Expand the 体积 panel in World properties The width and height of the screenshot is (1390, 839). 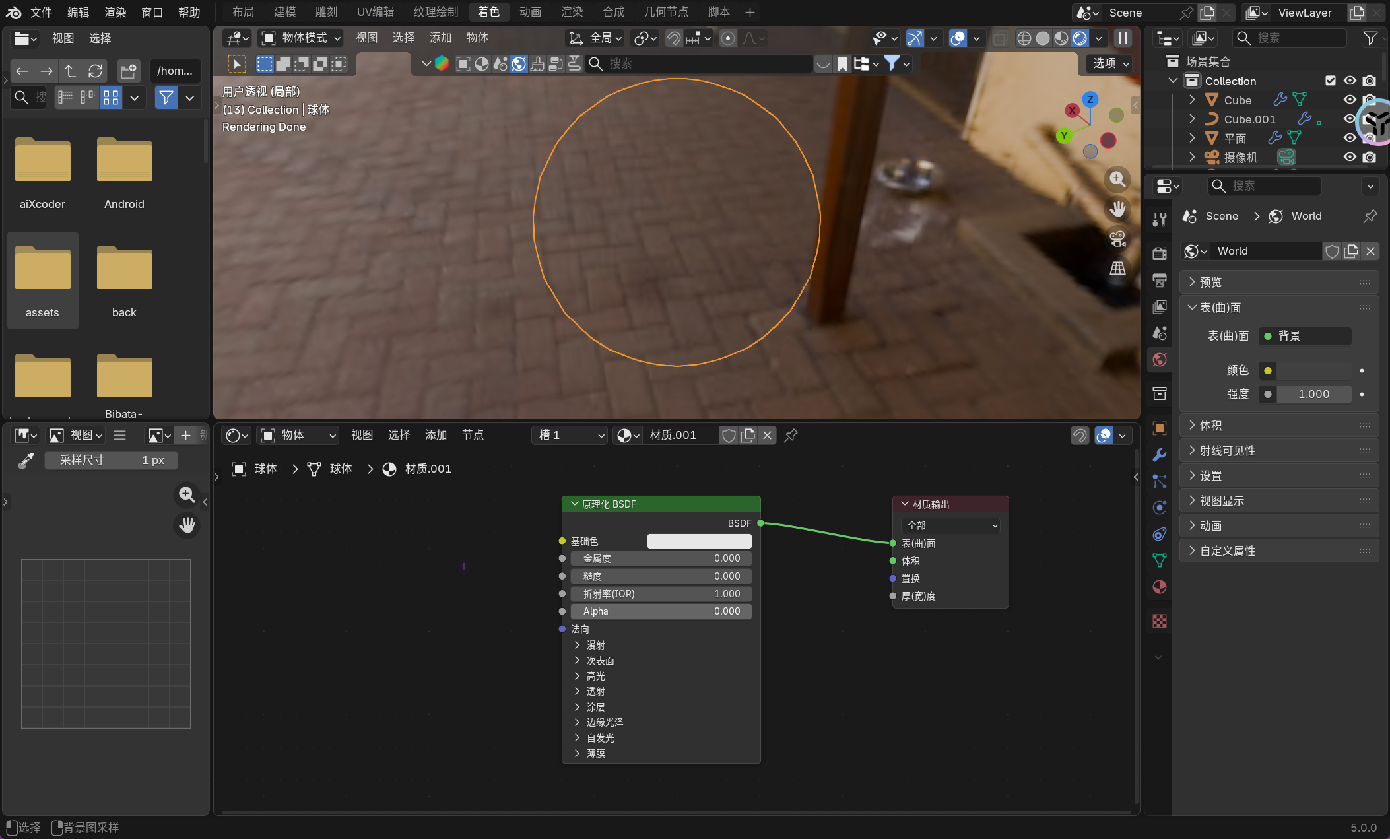point(1210,425)
